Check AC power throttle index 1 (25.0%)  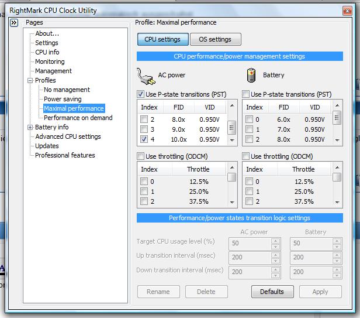click(x=144, y=192)
